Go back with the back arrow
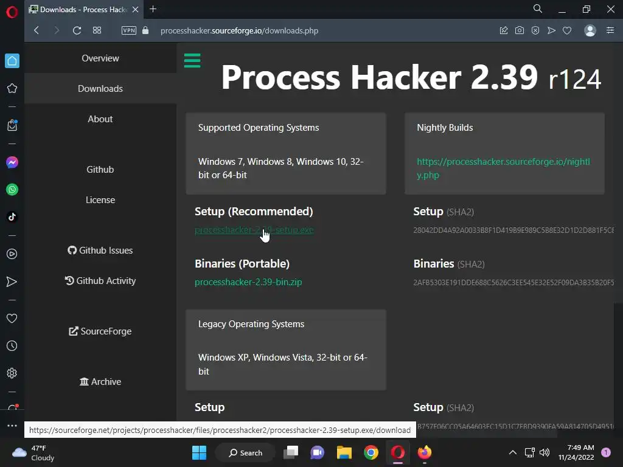Screen dimensions: 623x467 [x=37, y=30]
